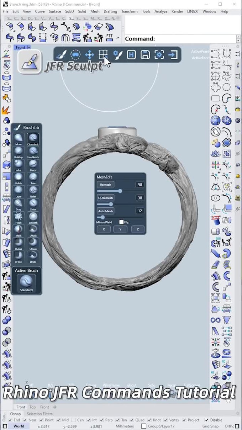The width and height of the screenshot is (242, 430).
Task: Click the Q-Remesh button
Action: pyautogui.click(x=105, y=198)
